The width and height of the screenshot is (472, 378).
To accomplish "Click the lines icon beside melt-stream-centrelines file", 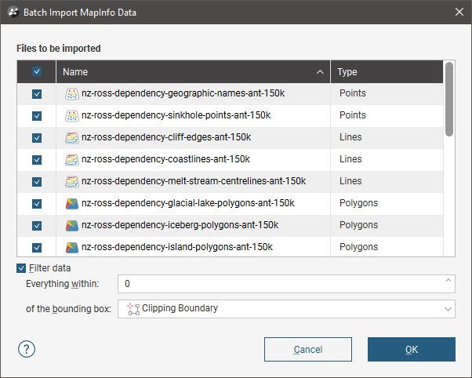I will (72, 181).
